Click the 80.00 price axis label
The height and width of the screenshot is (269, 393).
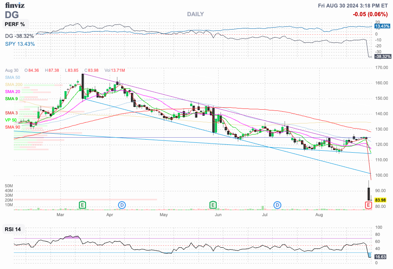tap(381, 206)
